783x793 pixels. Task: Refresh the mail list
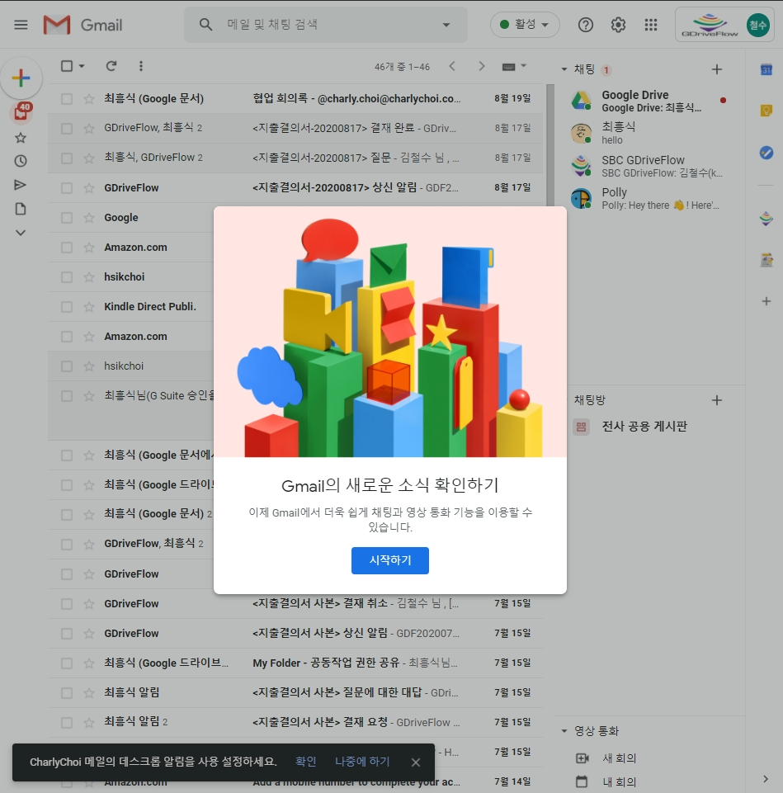pos(111,66)
